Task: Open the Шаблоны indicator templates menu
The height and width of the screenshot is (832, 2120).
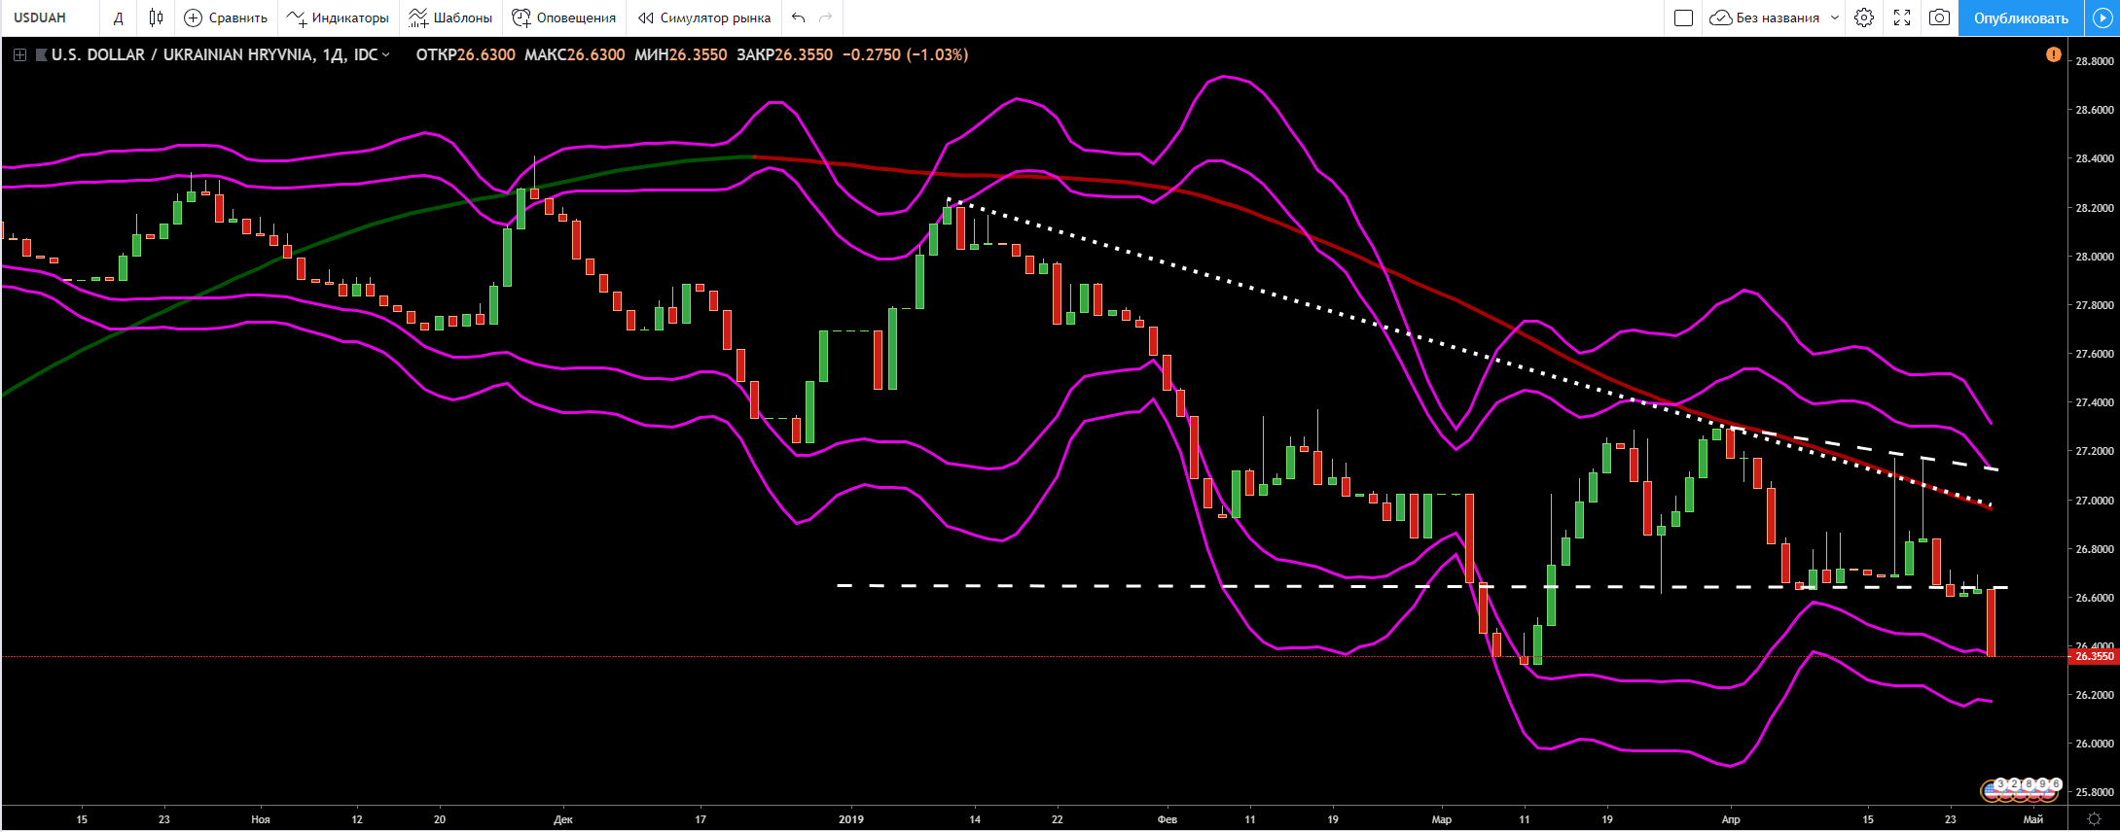Action: 450,17
